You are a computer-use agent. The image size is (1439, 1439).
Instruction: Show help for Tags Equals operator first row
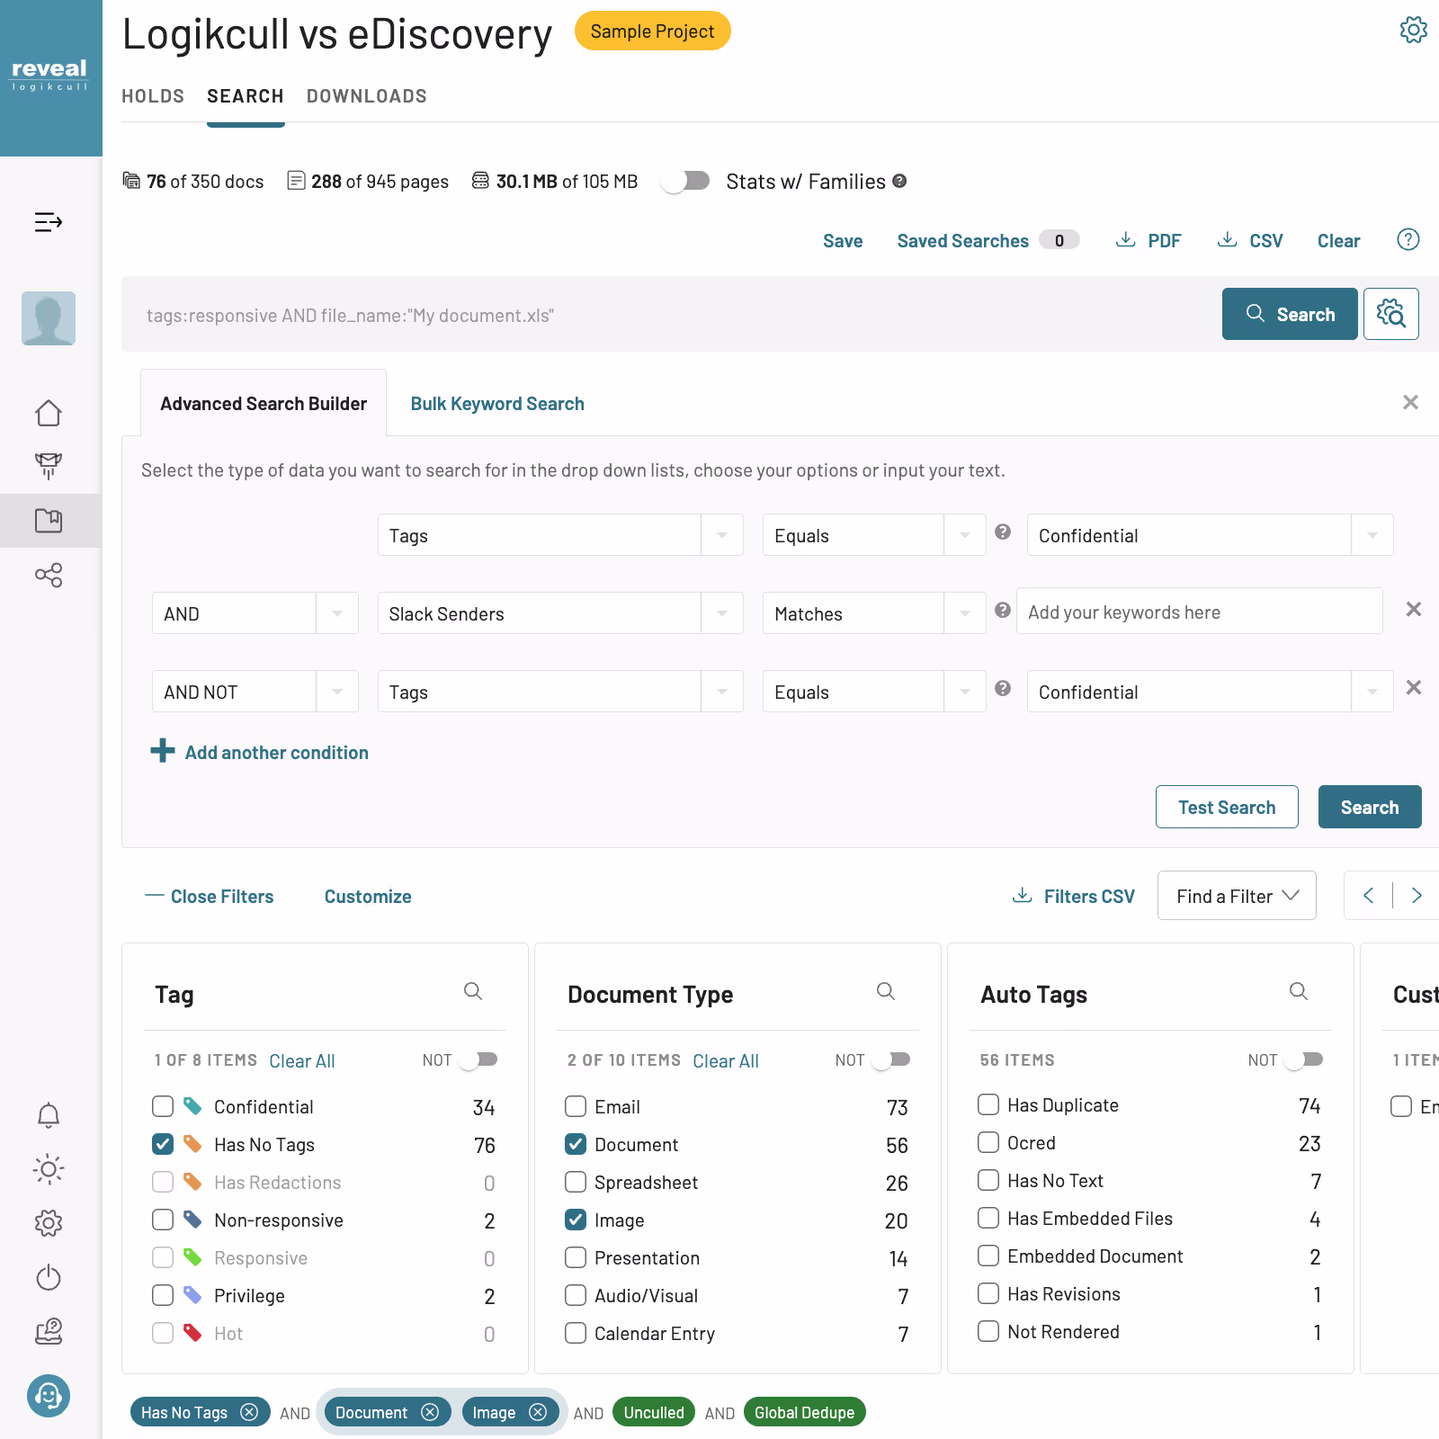coord(1003,532)
